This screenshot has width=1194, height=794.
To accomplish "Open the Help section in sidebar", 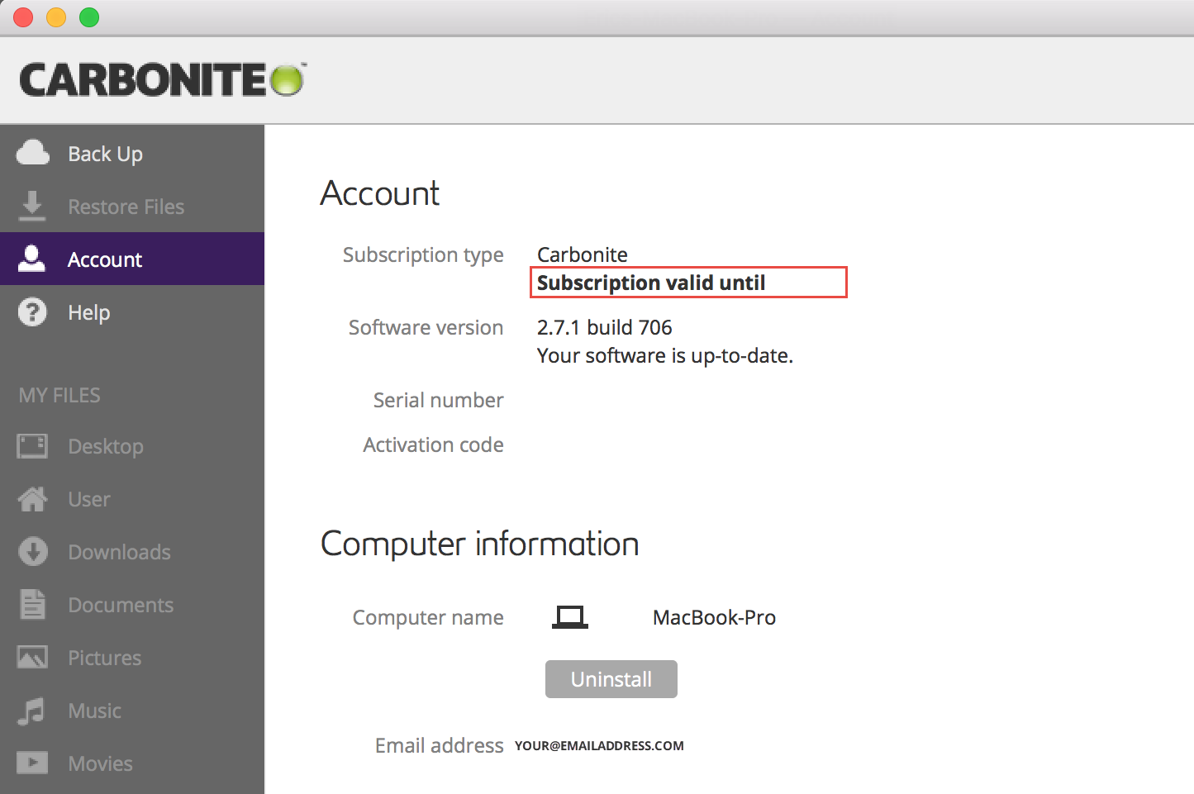I will click(88, 311).
